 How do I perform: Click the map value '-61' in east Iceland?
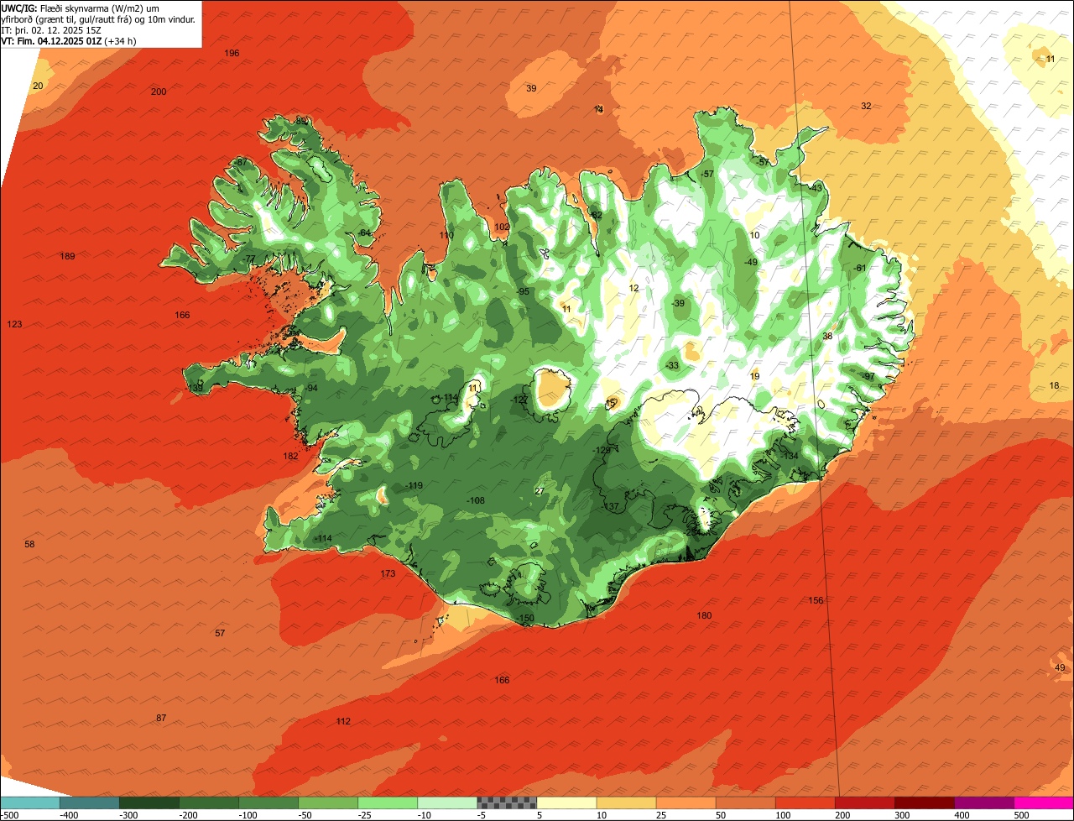click(859, 268)
